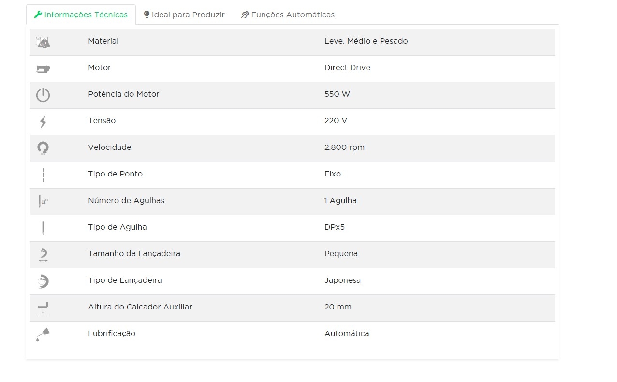Viewport: 617px width, 382px height.
Task: Click the oil can Lubrificação icon
Action: click(x=43, y=334)
